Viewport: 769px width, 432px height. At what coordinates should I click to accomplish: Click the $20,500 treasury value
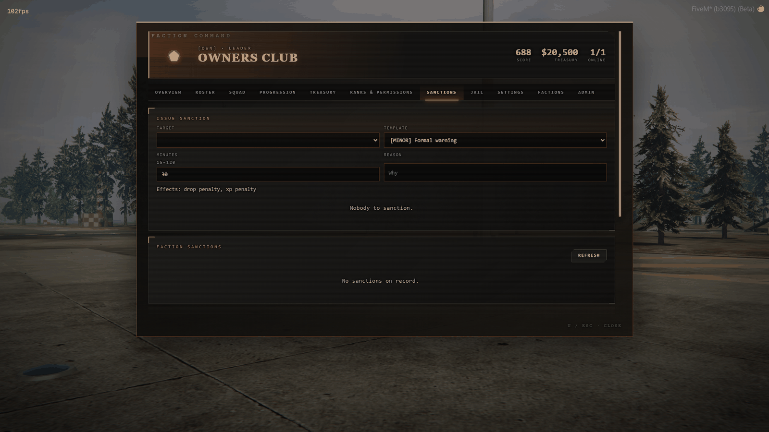pyautogui.click(x=559, y=52)
